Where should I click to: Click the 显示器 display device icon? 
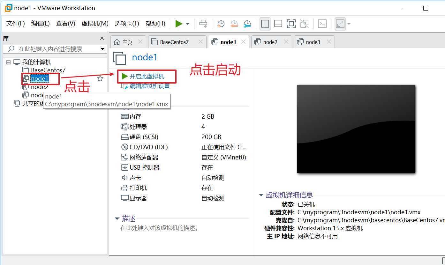pos(124,198)
